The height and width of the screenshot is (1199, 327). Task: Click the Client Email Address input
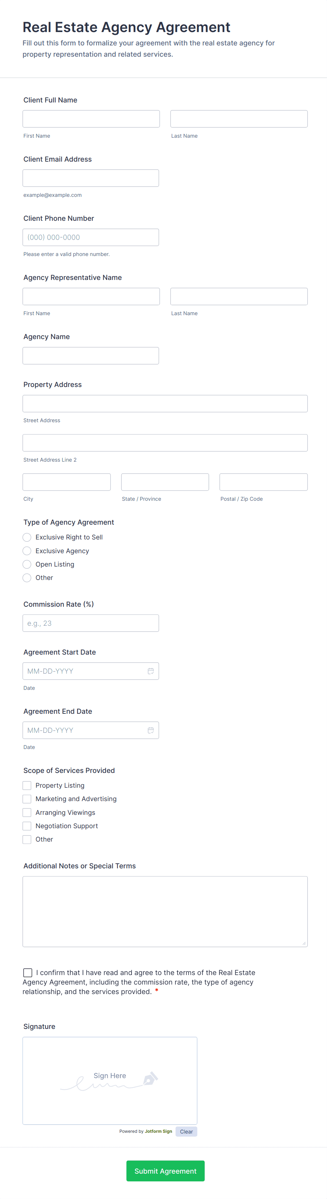(91, 178)
